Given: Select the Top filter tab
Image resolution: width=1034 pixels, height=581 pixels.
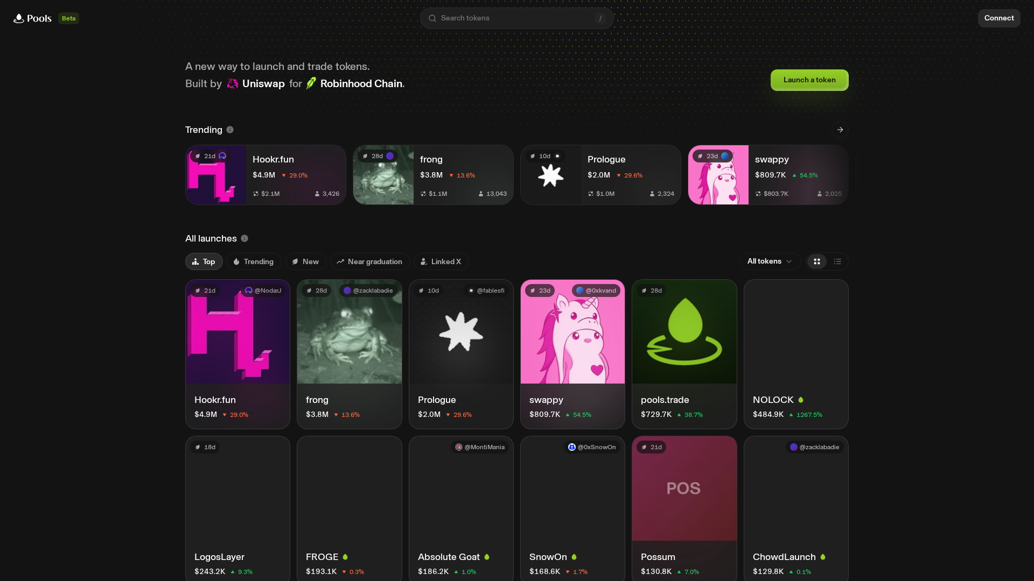Looking at the screenshot, I should [x=204, y=261].
